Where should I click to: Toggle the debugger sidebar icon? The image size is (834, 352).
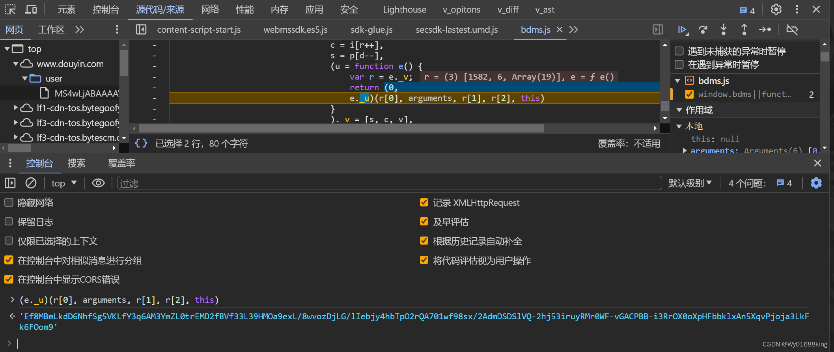tap(658, 30)
